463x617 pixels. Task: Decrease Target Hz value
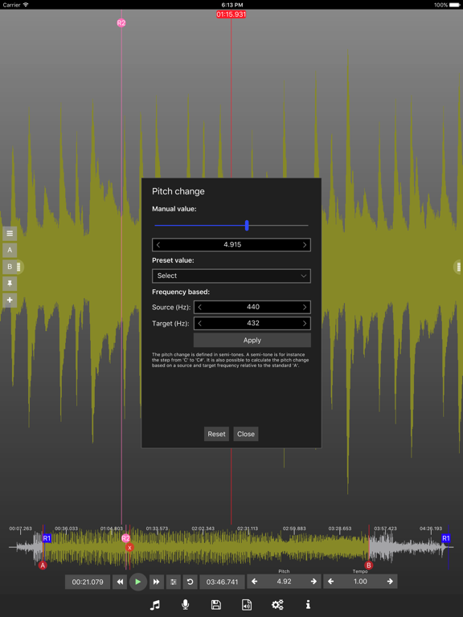click(199, 324)
